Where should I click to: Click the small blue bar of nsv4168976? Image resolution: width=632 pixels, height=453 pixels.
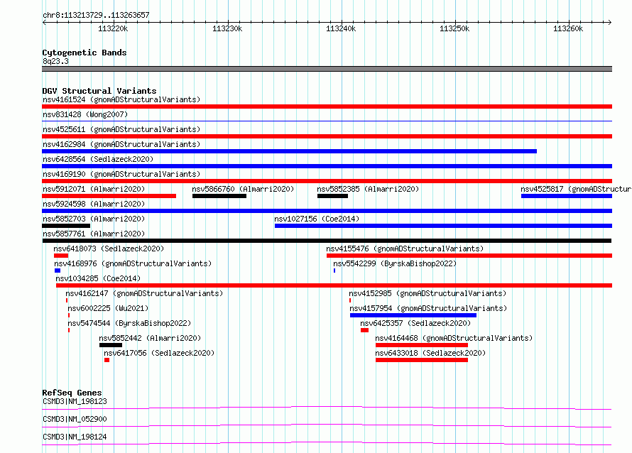tap(58, 271)
